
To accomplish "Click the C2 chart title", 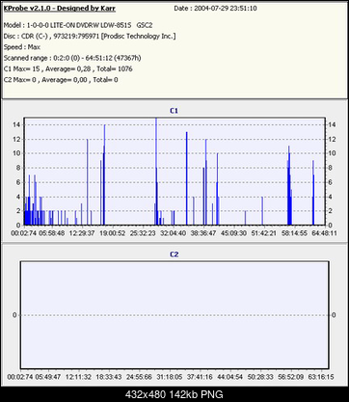I will point(174,255).
